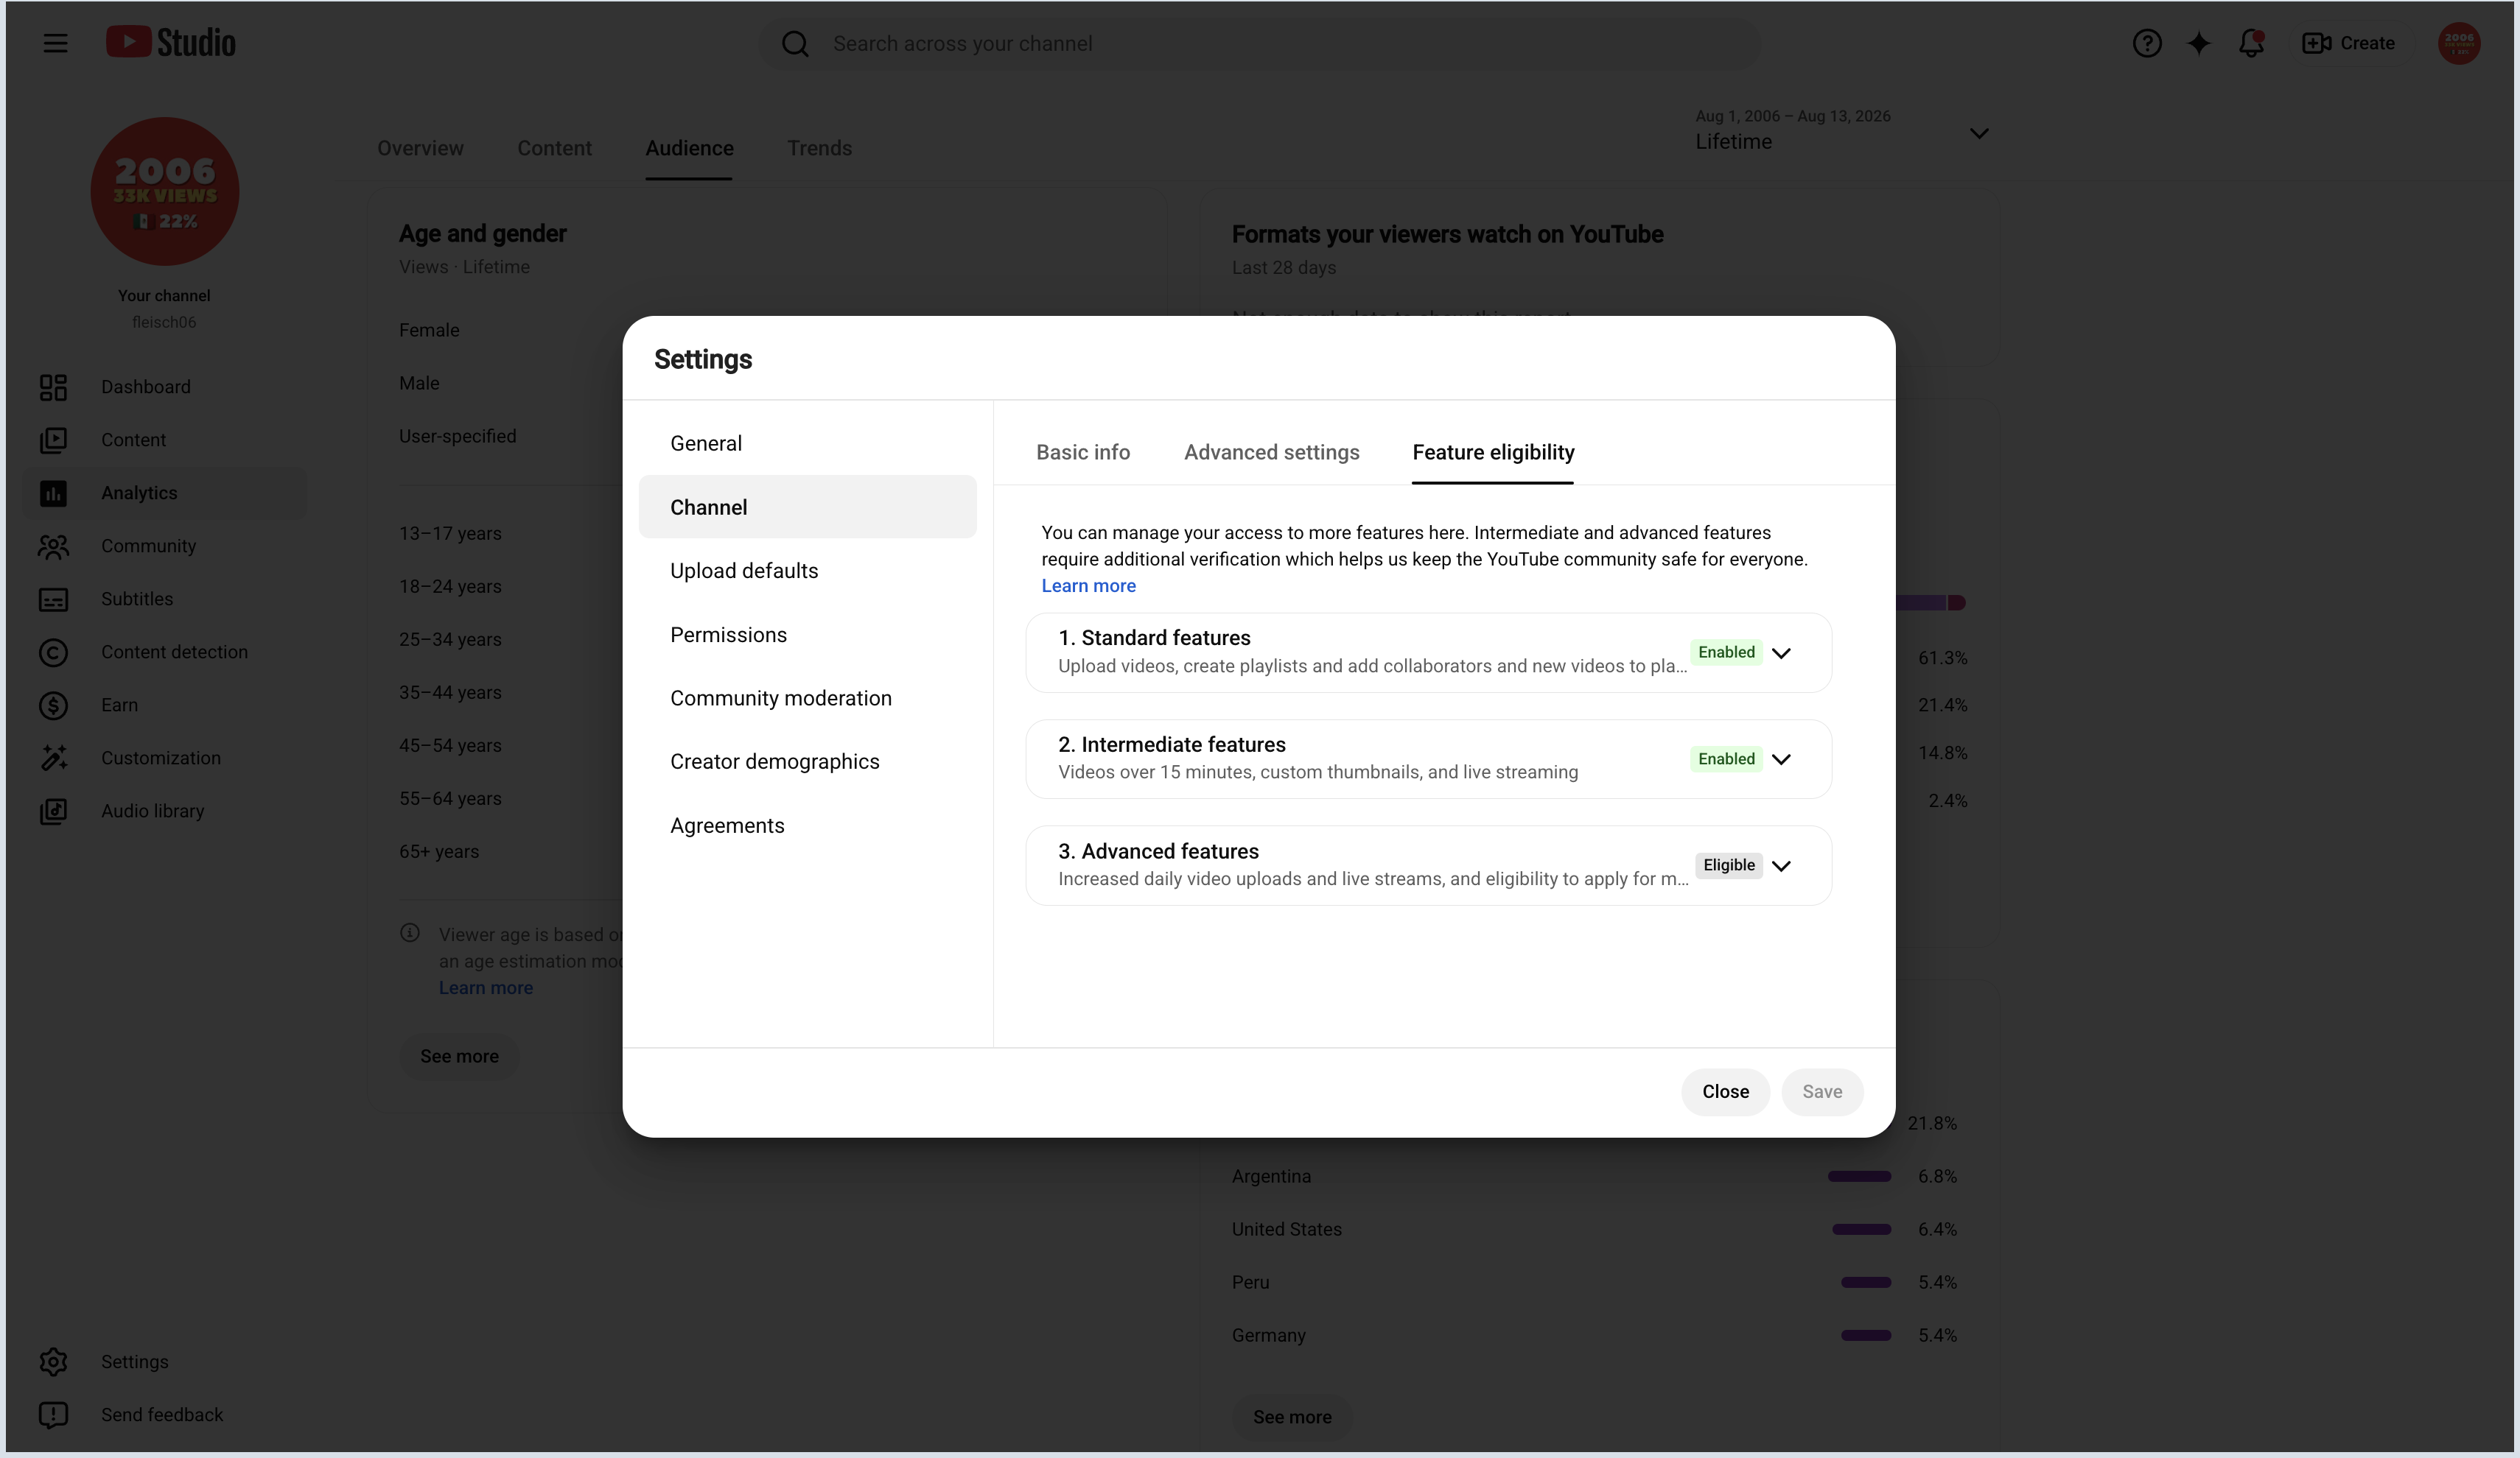Switch to the Basic info tab

(1083, 451)
